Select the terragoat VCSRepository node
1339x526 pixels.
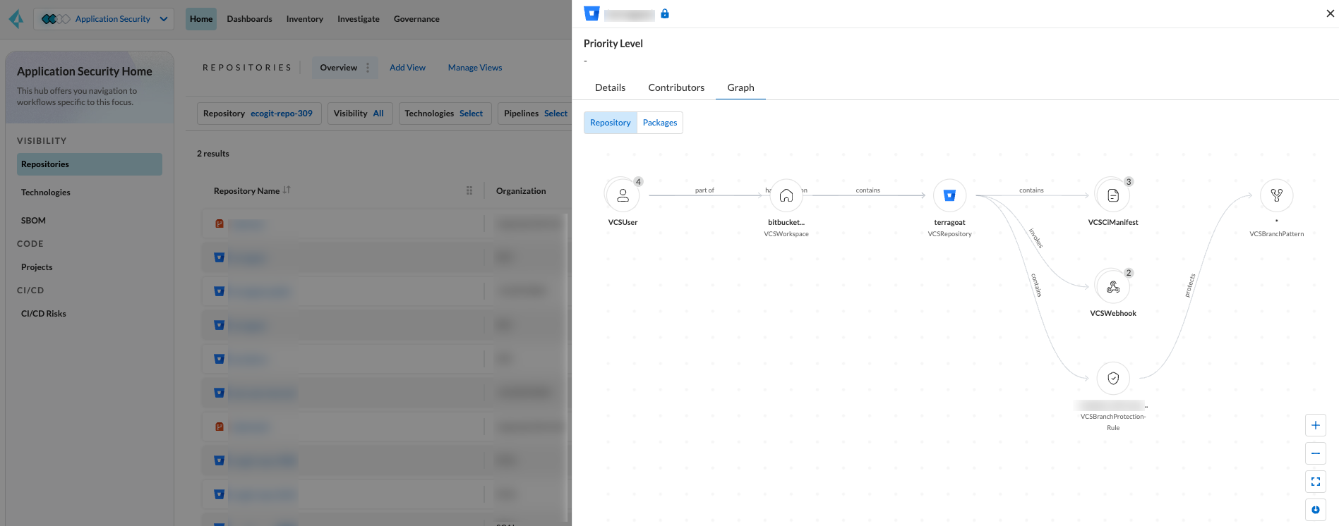pos(949,195)
